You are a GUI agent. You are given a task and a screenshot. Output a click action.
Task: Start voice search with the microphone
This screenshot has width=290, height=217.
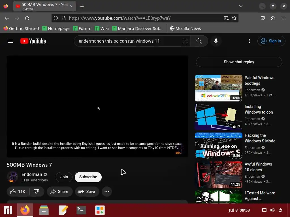(216, 41)
